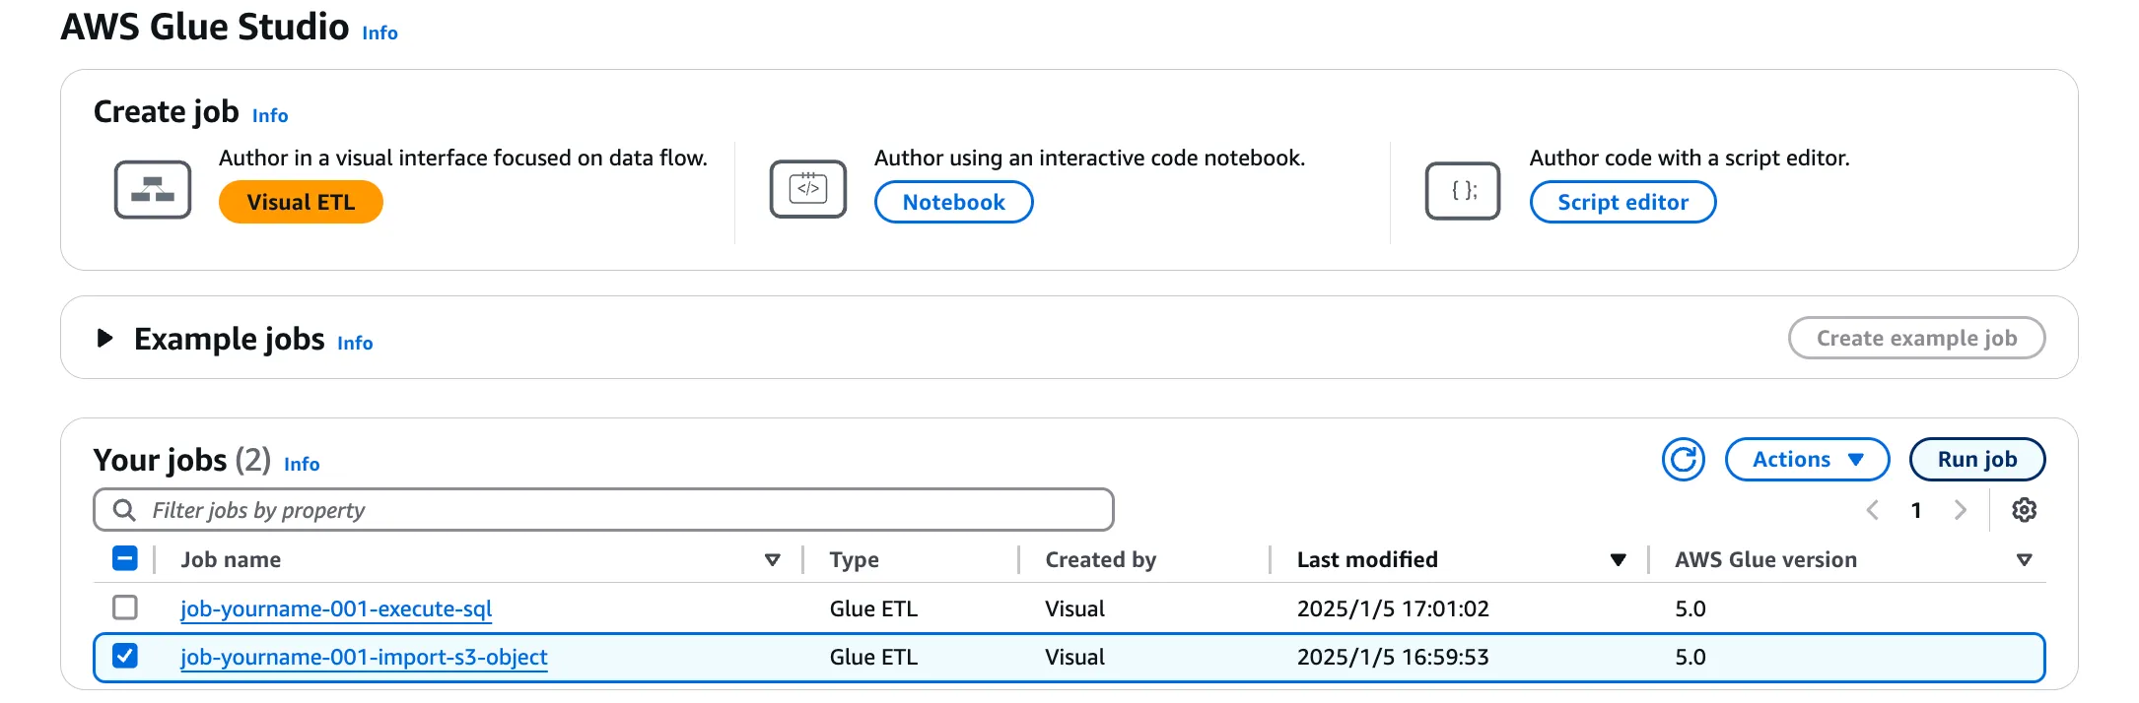This screenshot has height=703, width=2139.
Task: Click the Run job button
Action: tap(1976, 460)
